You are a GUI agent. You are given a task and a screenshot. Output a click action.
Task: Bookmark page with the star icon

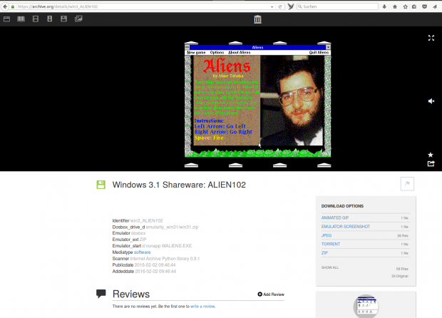405,6
